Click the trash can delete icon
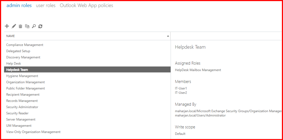 (20, 26)
